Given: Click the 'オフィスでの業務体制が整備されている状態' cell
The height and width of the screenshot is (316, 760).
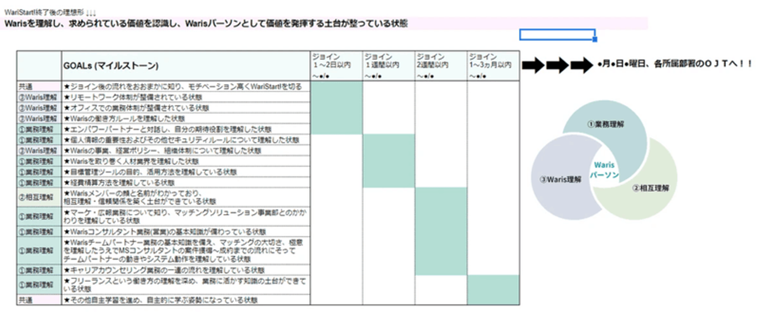Looking at the screenshot, I should 186,108.
